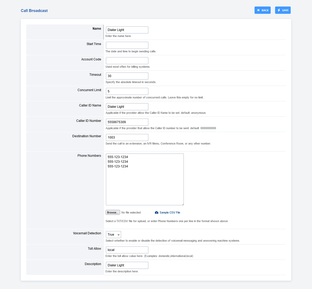This screenshot has width=312, height=289.
Task: Open the Sample CSV File link
Action: point(170,212)
